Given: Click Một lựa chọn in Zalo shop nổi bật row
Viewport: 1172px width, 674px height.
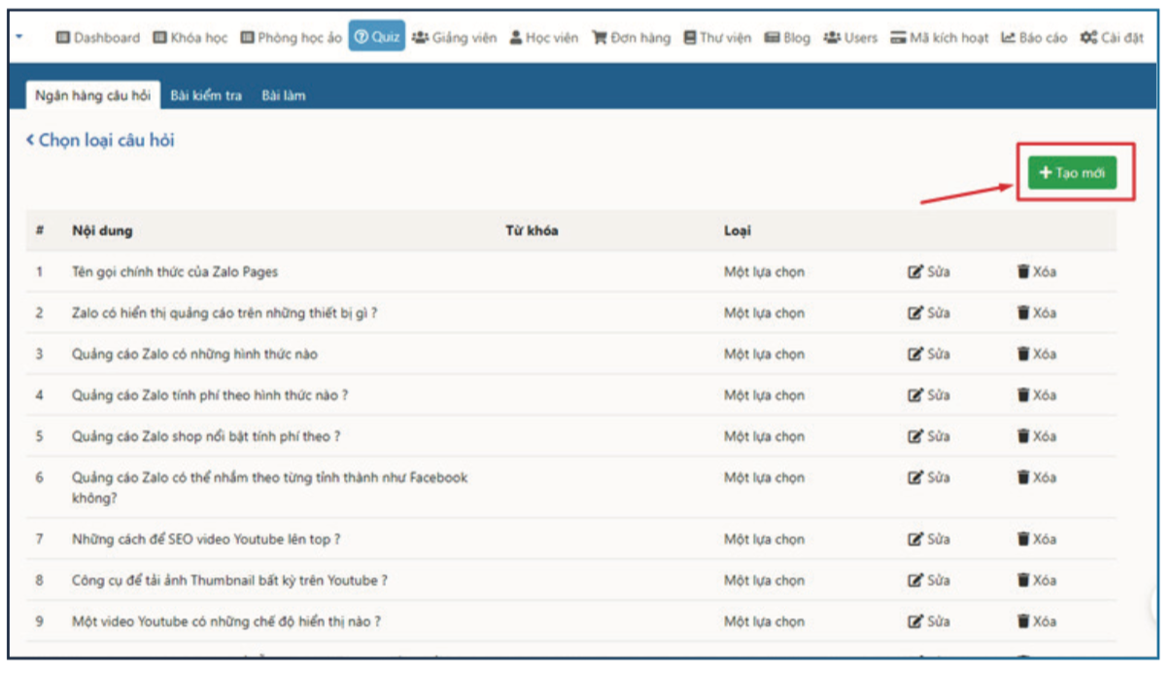Looking at the screenshot, I should pos(764,436).
